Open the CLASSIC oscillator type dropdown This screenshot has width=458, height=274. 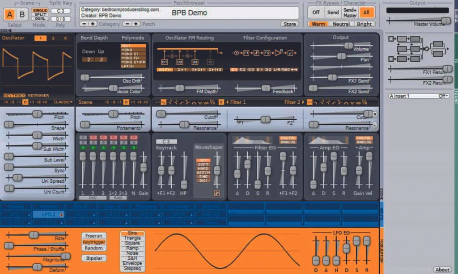pos(63,102)
